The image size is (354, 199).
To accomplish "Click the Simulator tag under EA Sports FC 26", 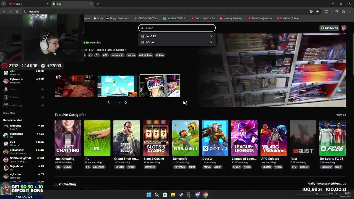I will (x=326, y=167).
